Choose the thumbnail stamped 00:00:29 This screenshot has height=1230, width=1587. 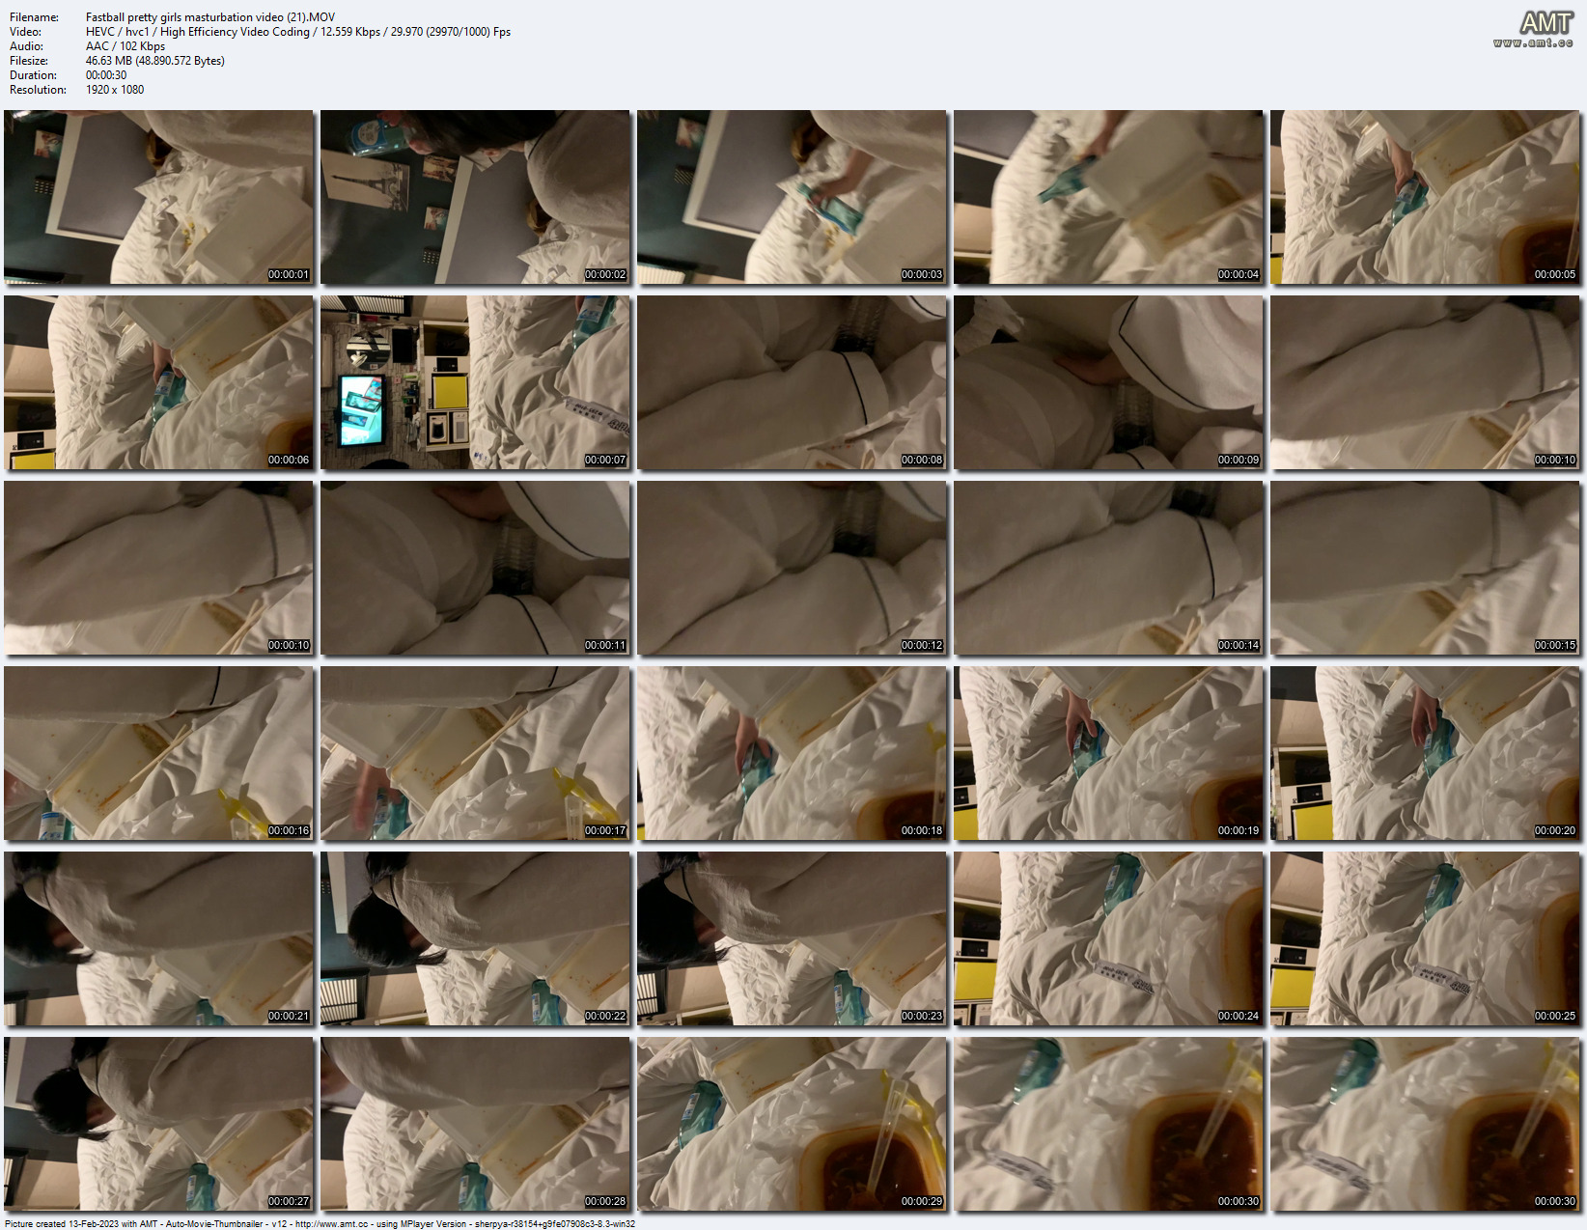point(793,1124)
